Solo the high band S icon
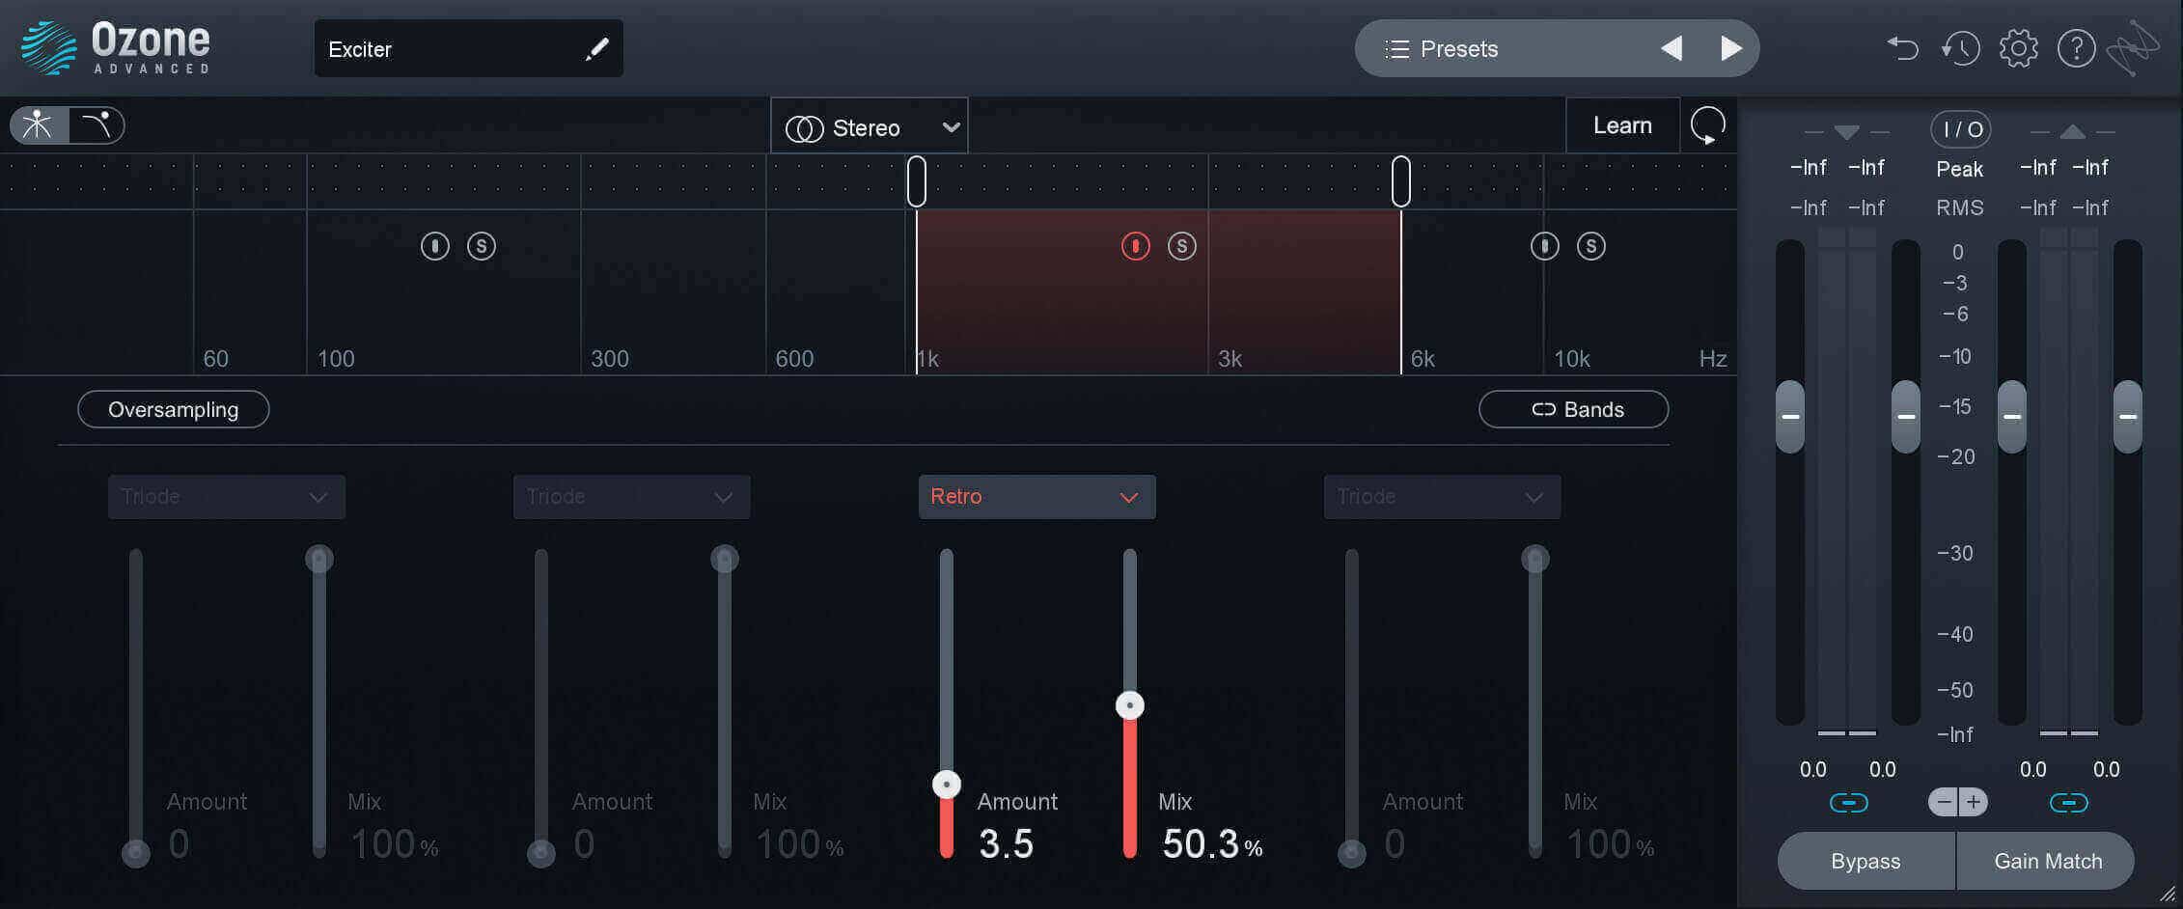Viewport: 2183px width, 909px height. (x=1591, y=246)
